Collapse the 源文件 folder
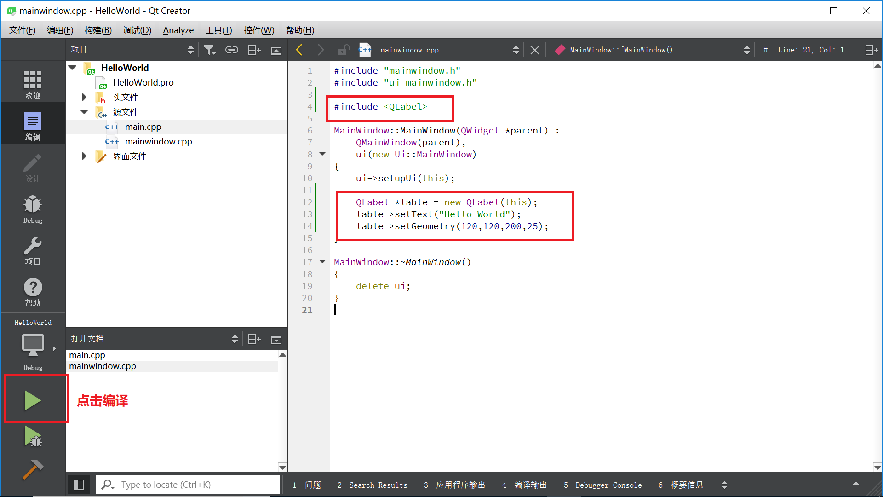 [x=84, y=112]
